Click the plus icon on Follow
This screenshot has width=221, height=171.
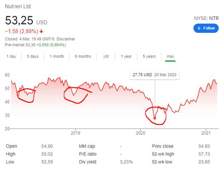tap(199, 28)
